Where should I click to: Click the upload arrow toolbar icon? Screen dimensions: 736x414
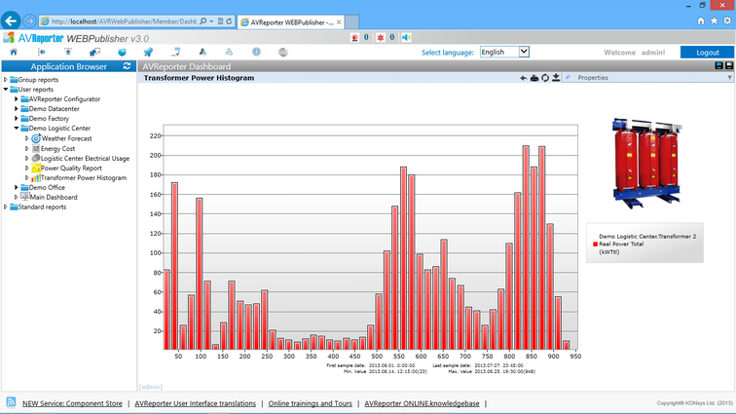(68, 53)
